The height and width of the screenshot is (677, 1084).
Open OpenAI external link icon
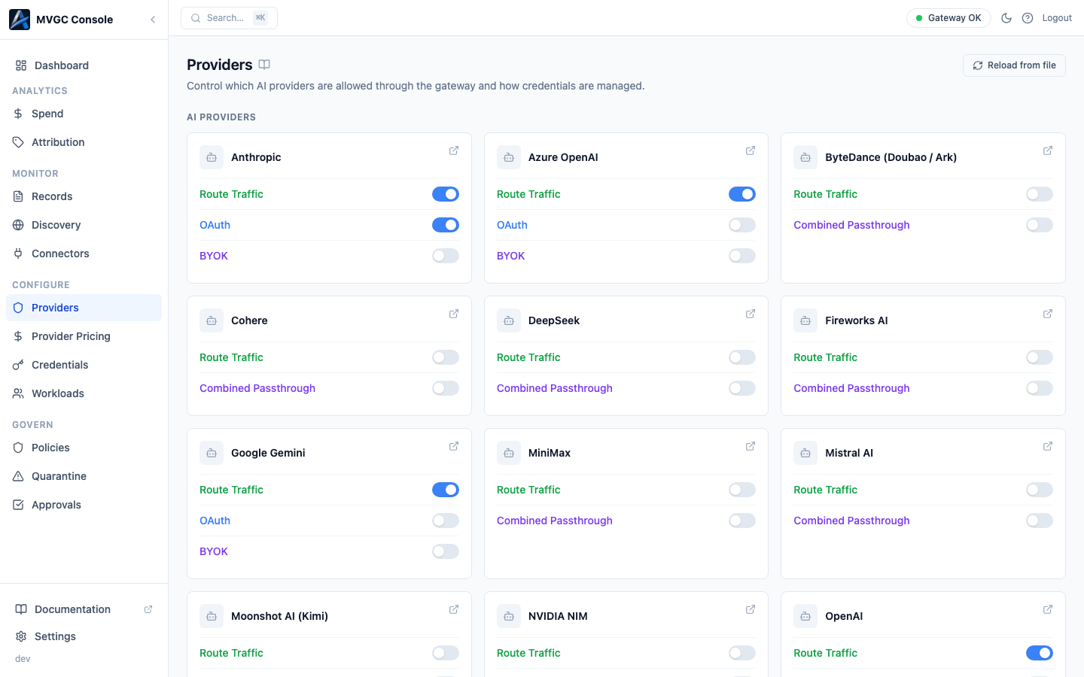coord(1048,609)
